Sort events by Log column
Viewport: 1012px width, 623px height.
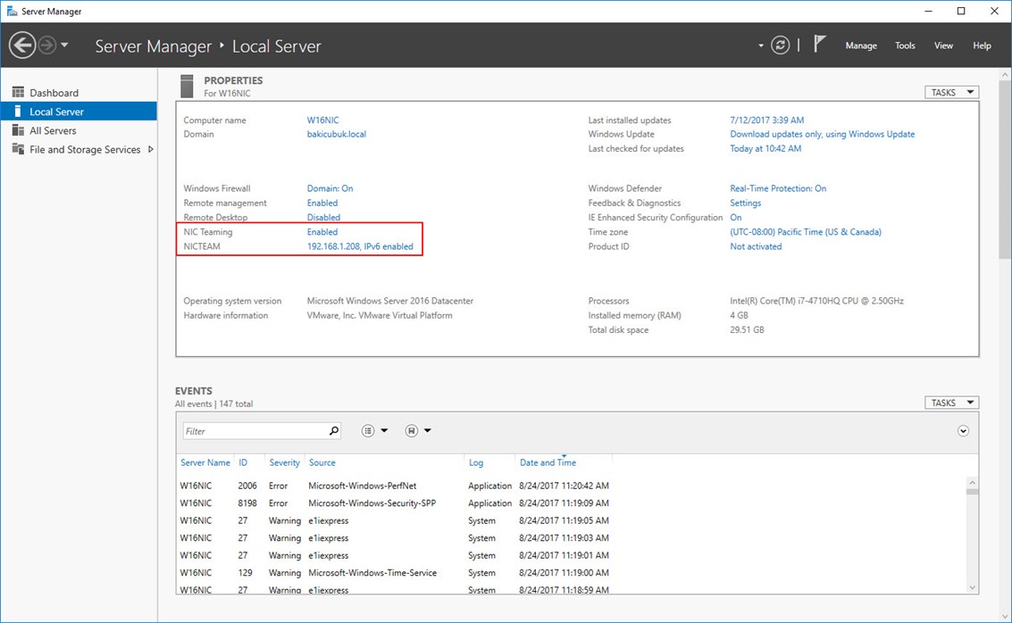pyautogui.click(x=476, y=462)
